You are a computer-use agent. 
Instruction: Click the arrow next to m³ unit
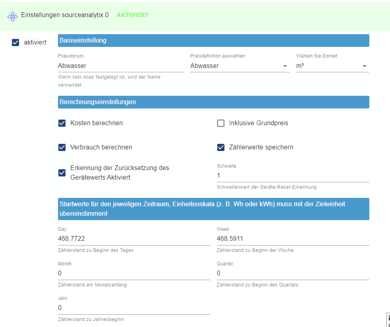tap(364, 66)
